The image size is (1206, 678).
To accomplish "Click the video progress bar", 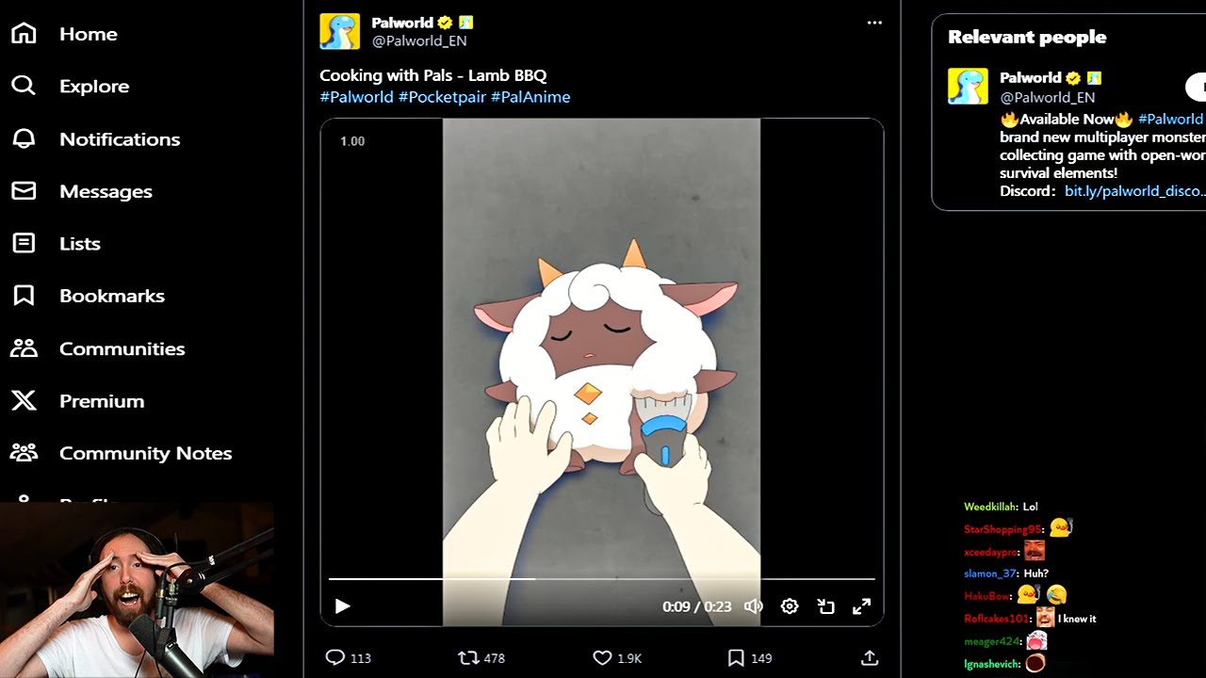I will (602, 579).
